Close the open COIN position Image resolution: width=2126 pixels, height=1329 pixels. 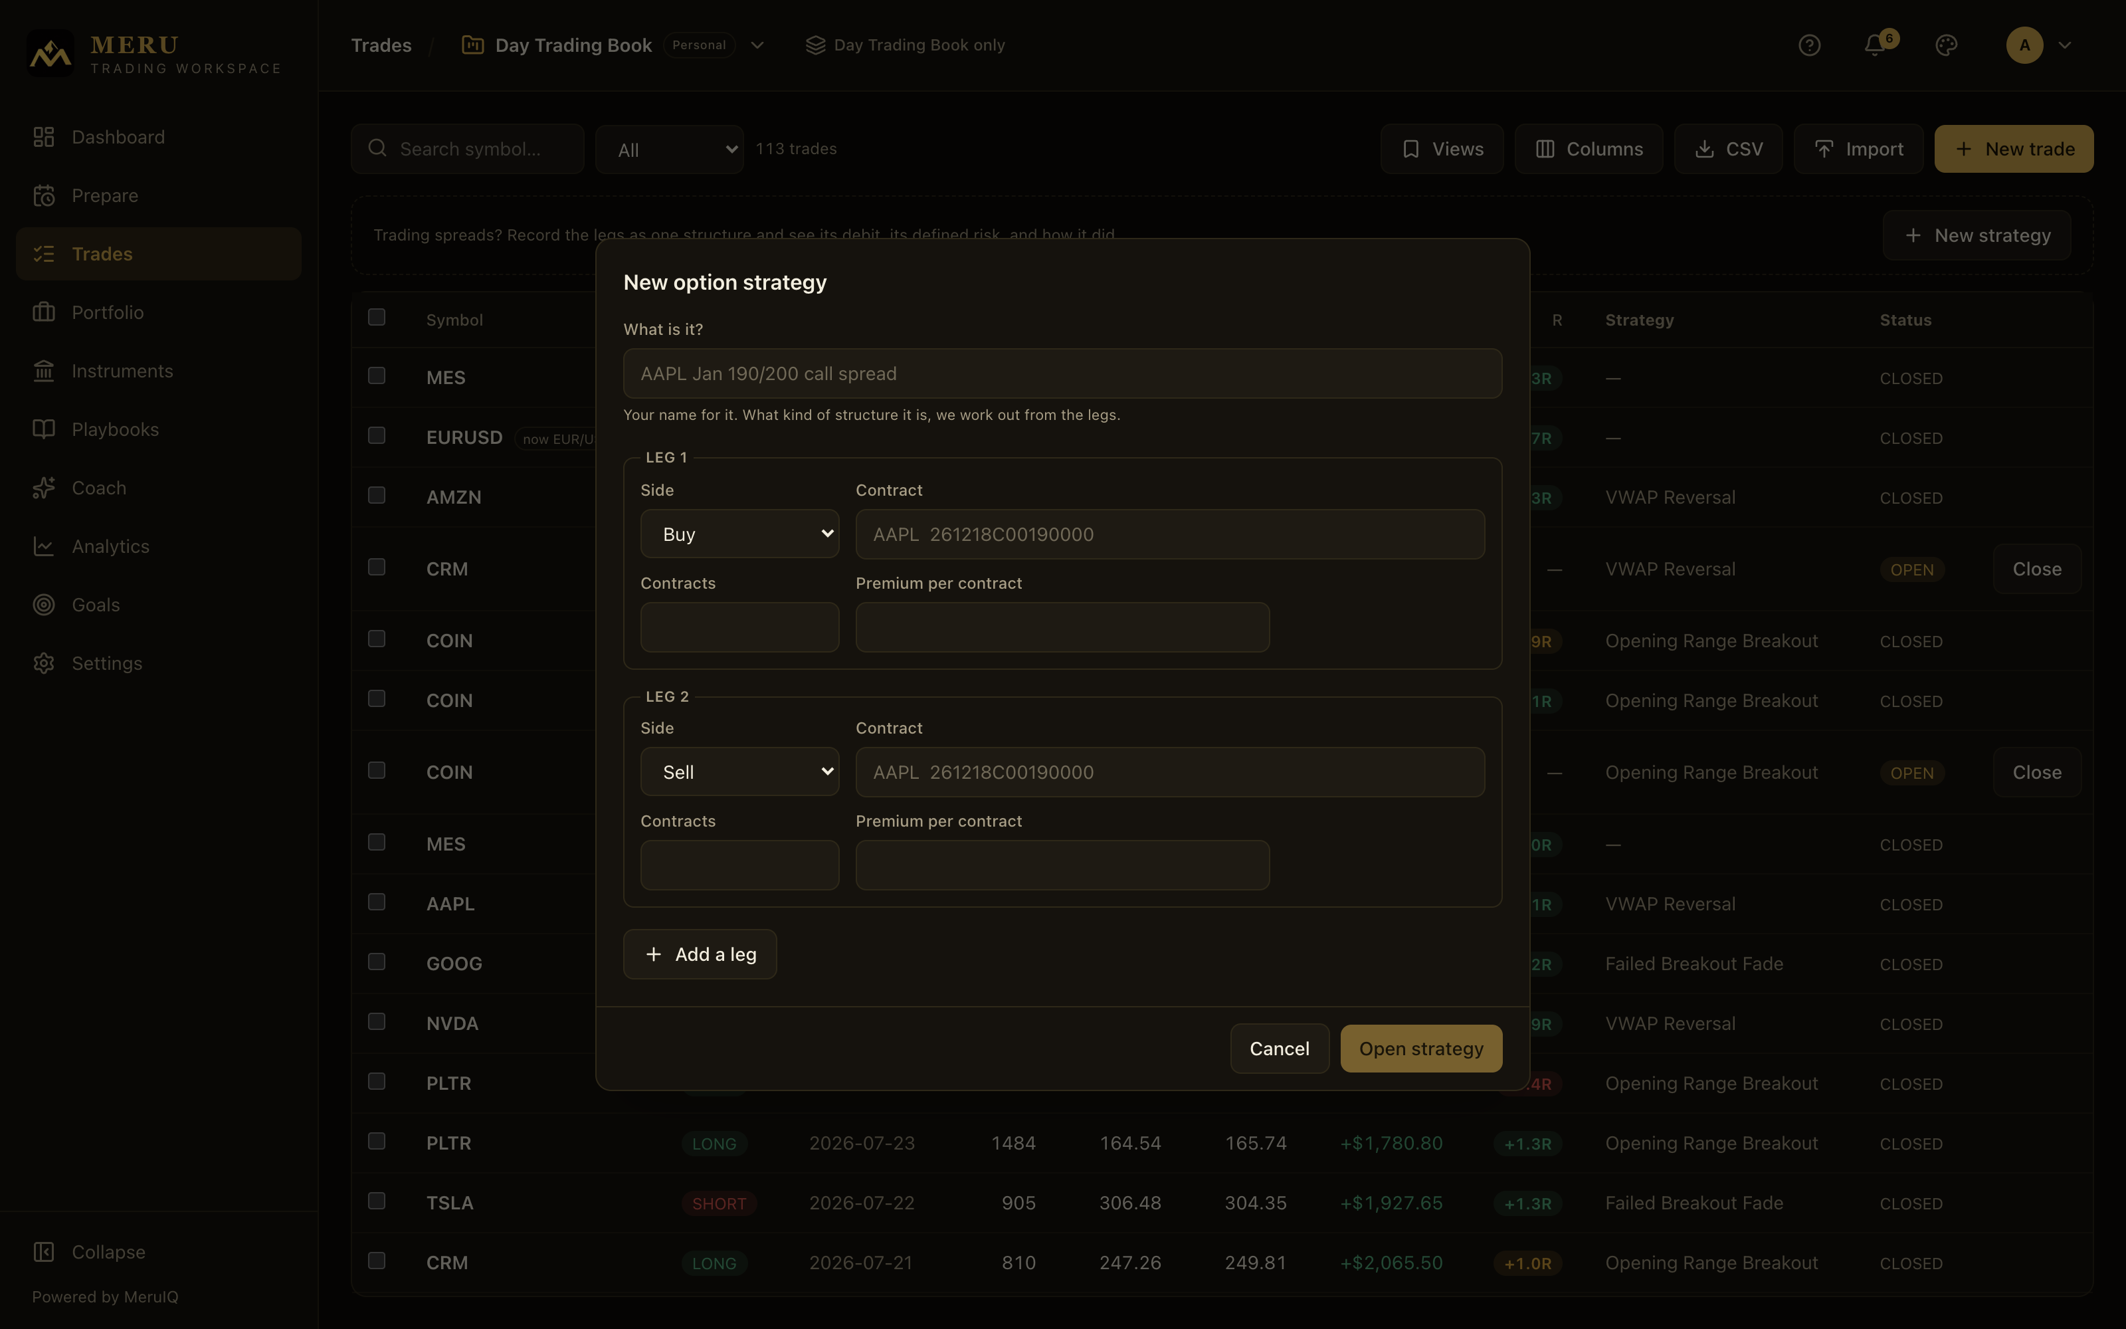click(x=2036, y=771)
